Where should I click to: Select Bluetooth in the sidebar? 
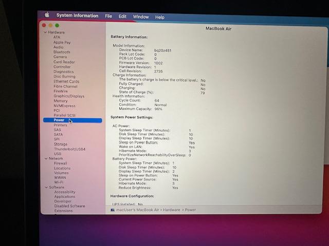pyautogui.click(x=62, y=52)
